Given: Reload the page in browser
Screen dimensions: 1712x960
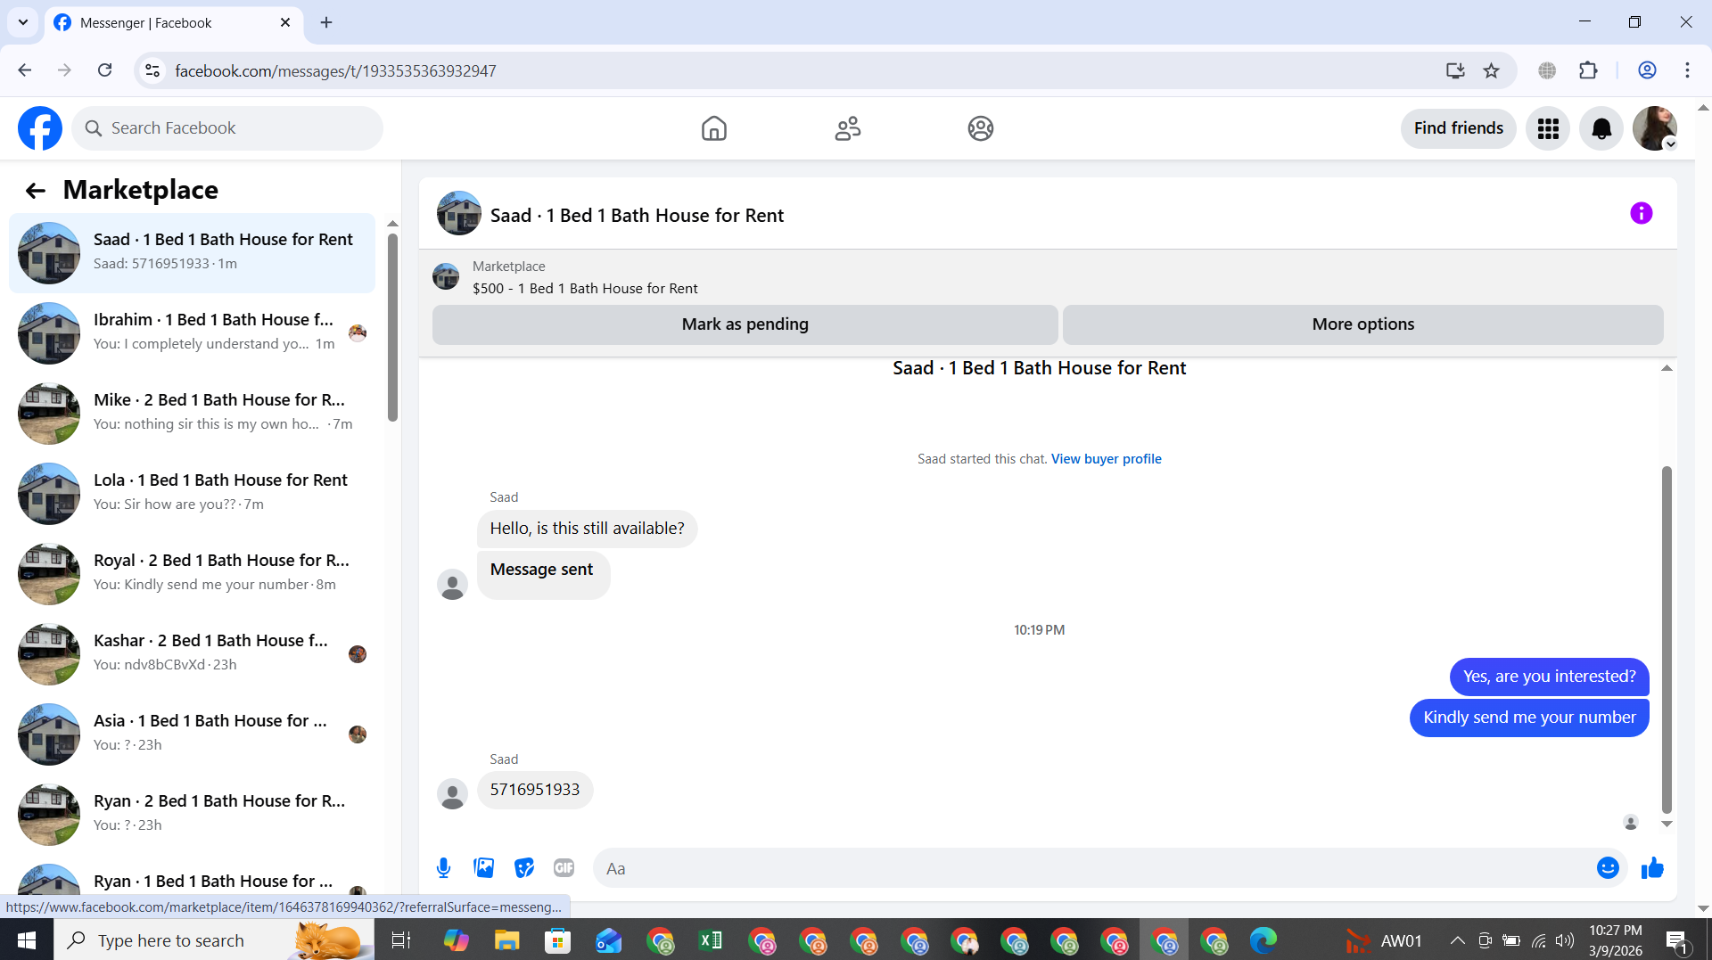Looking at the screenshot, I should 104,70.
